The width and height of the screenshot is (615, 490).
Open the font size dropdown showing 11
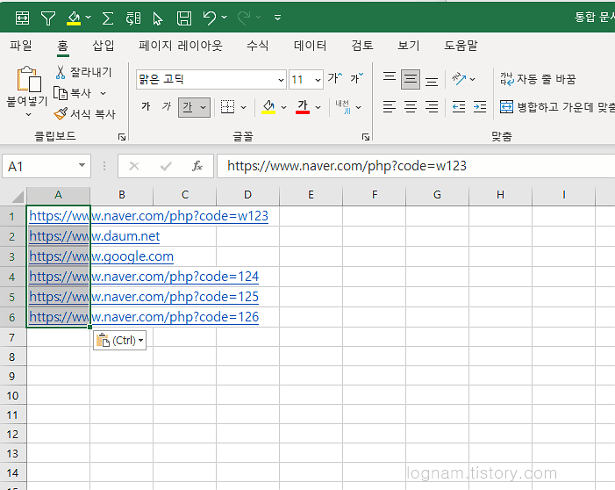[x=318, y=80]
